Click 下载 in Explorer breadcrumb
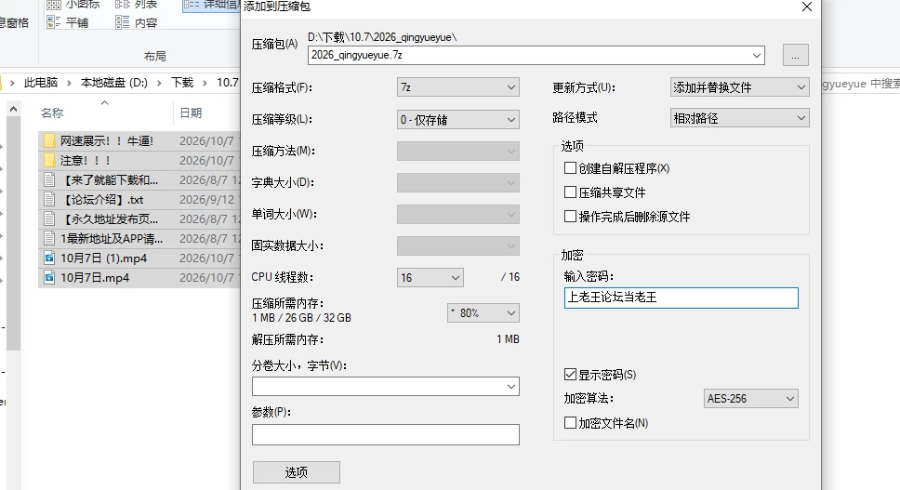The image size is (900, 490). tap(182, 83)
